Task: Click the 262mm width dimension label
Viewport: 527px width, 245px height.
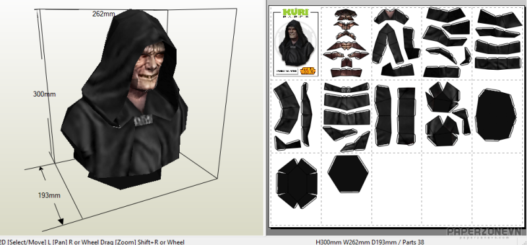Action: click(103, 14)
